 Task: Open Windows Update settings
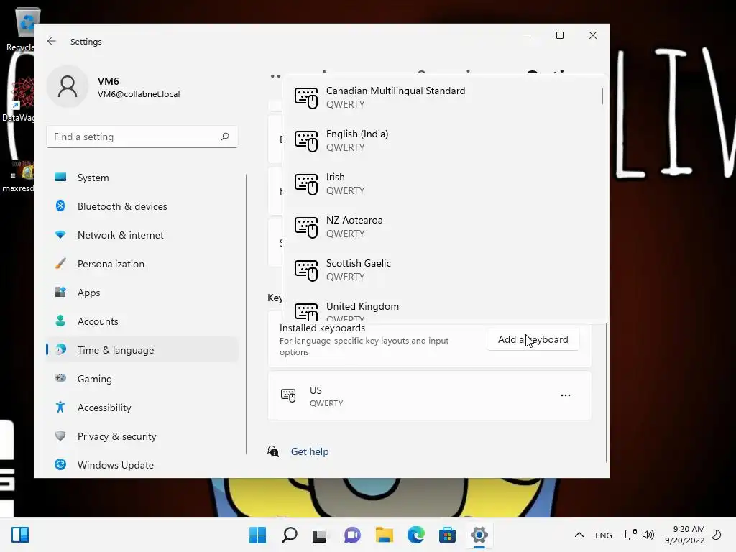point(142,465)
